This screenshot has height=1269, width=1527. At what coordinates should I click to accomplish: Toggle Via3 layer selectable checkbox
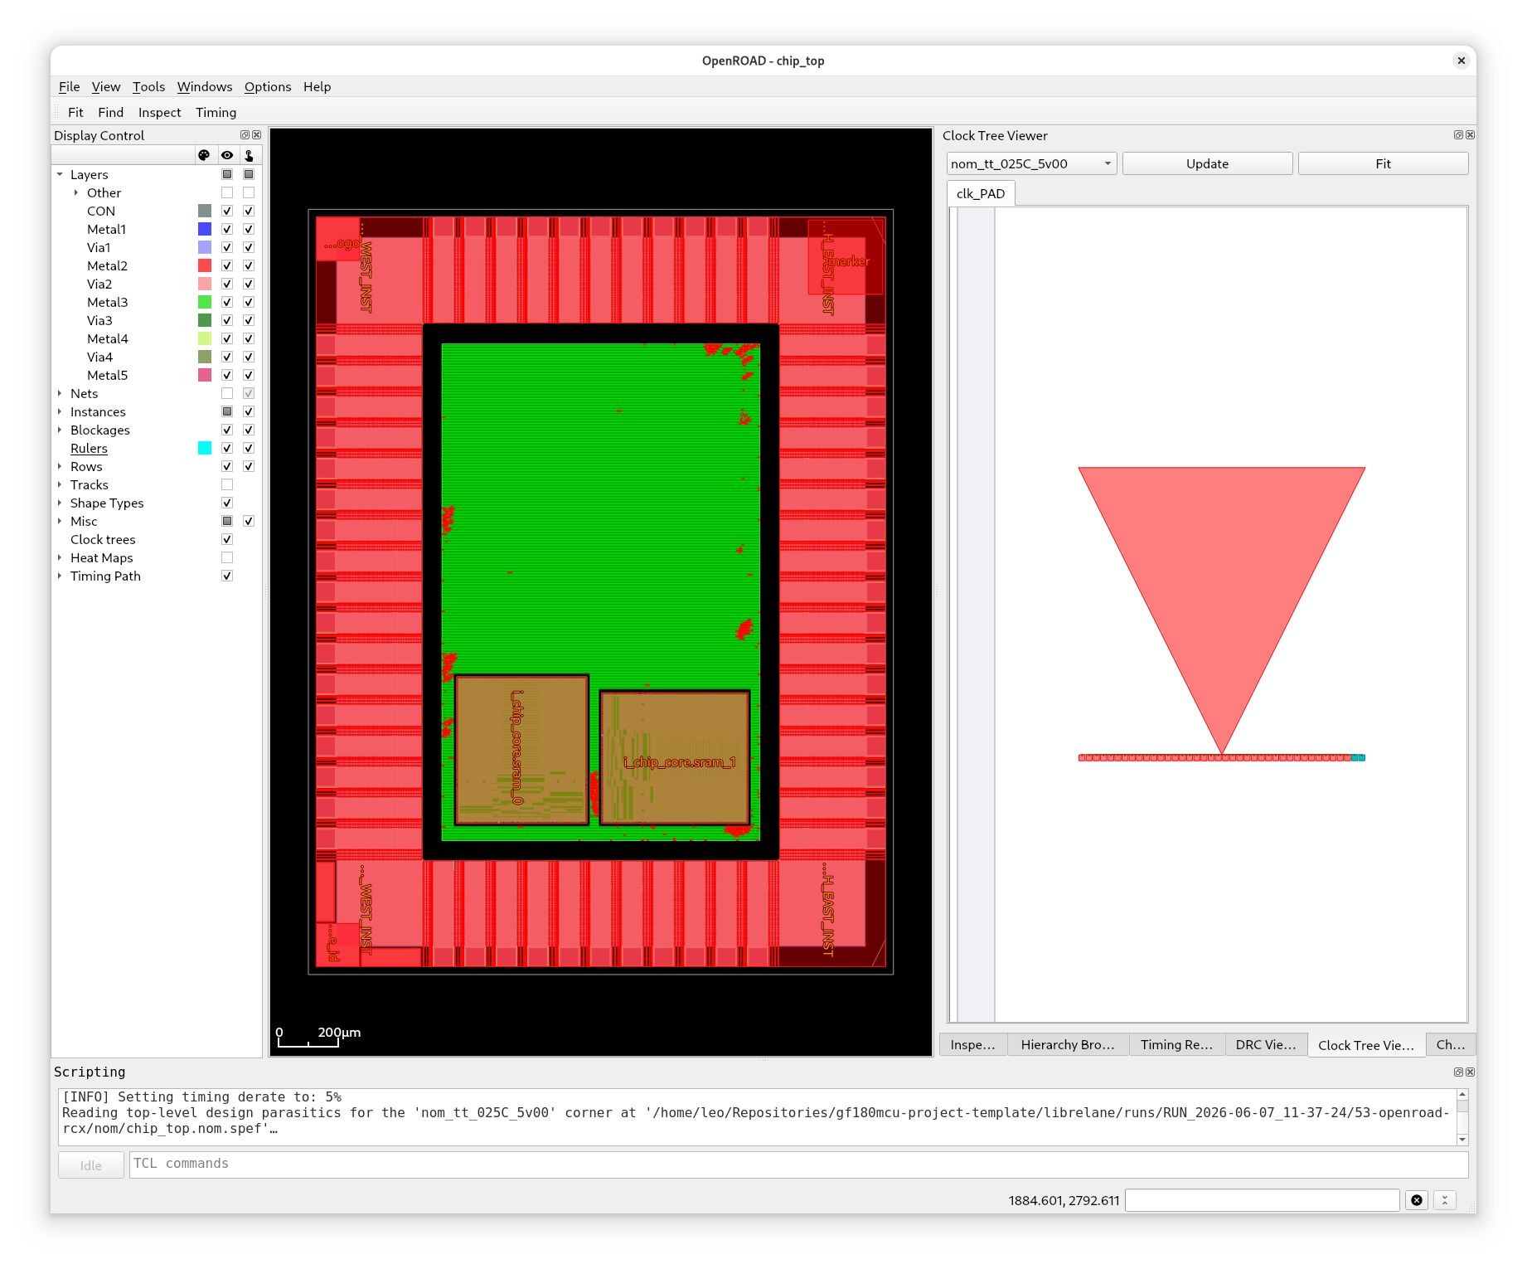(249, 320)
